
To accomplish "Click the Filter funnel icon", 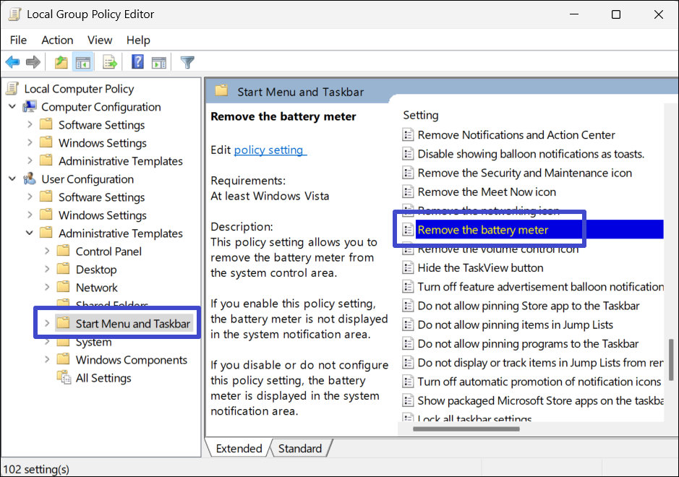I will 187,63.
